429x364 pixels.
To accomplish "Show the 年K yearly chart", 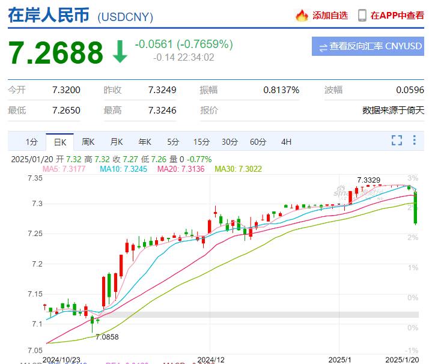I will pos(145,142).
